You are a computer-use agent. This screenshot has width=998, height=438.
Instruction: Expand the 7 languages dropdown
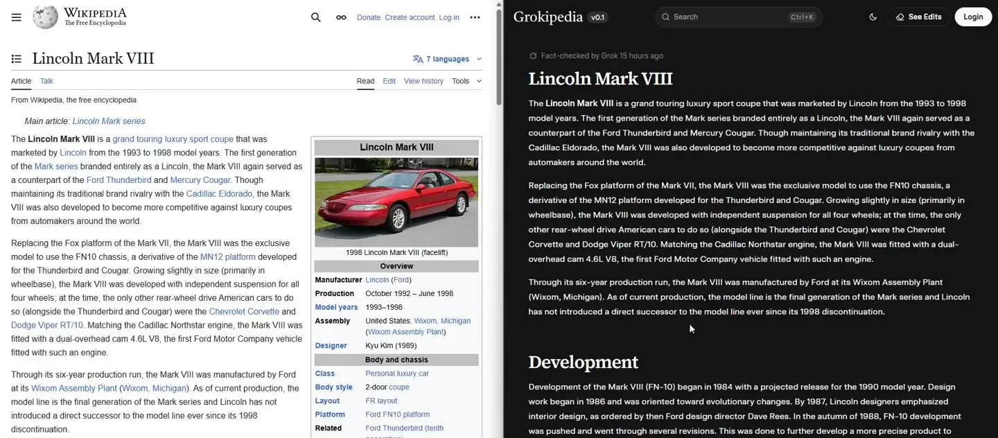tap(447, 58)
